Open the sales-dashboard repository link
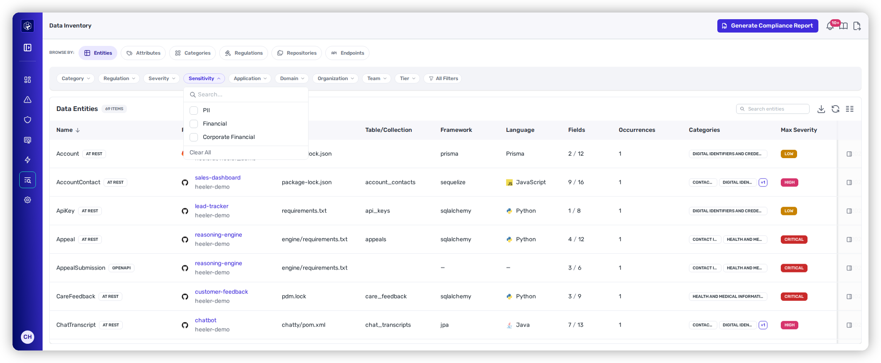This screenshot has width=881, height=363. pos(218,178)
